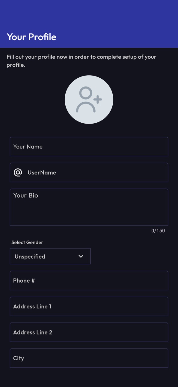Click into the UserName text field
Image resolution: width=178 pixels, height=387 pixels.
click(x=89, y=172)
